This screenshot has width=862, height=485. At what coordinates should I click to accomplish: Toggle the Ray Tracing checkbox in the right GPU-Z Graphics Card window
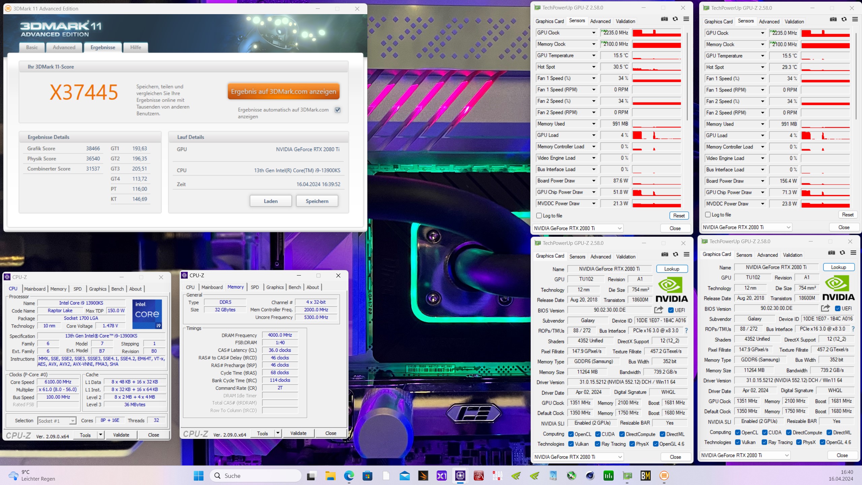click(x=764, y=442)
